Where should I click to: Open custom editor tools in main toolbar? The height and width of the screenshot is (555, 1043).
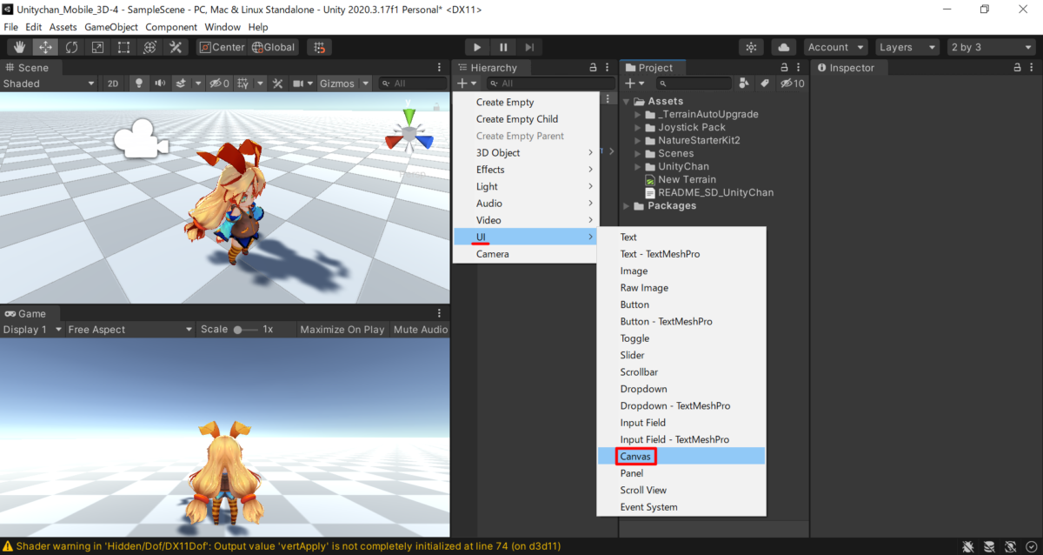pos(176,47)
